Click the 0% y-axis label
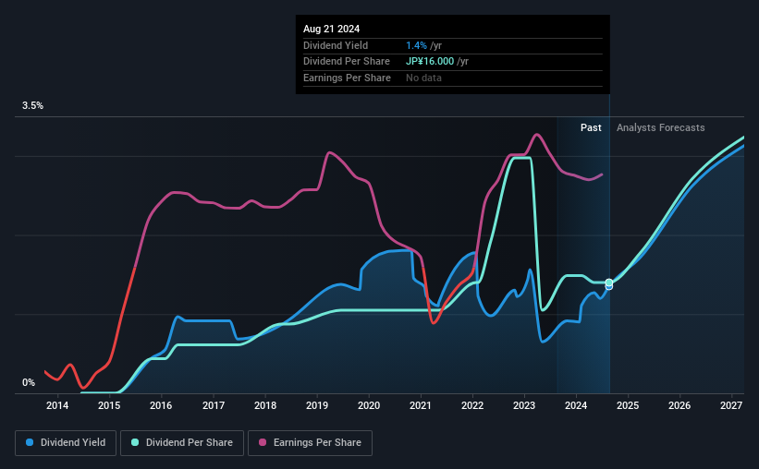Viewport: 759px width, 469px height. pos(29,382)
